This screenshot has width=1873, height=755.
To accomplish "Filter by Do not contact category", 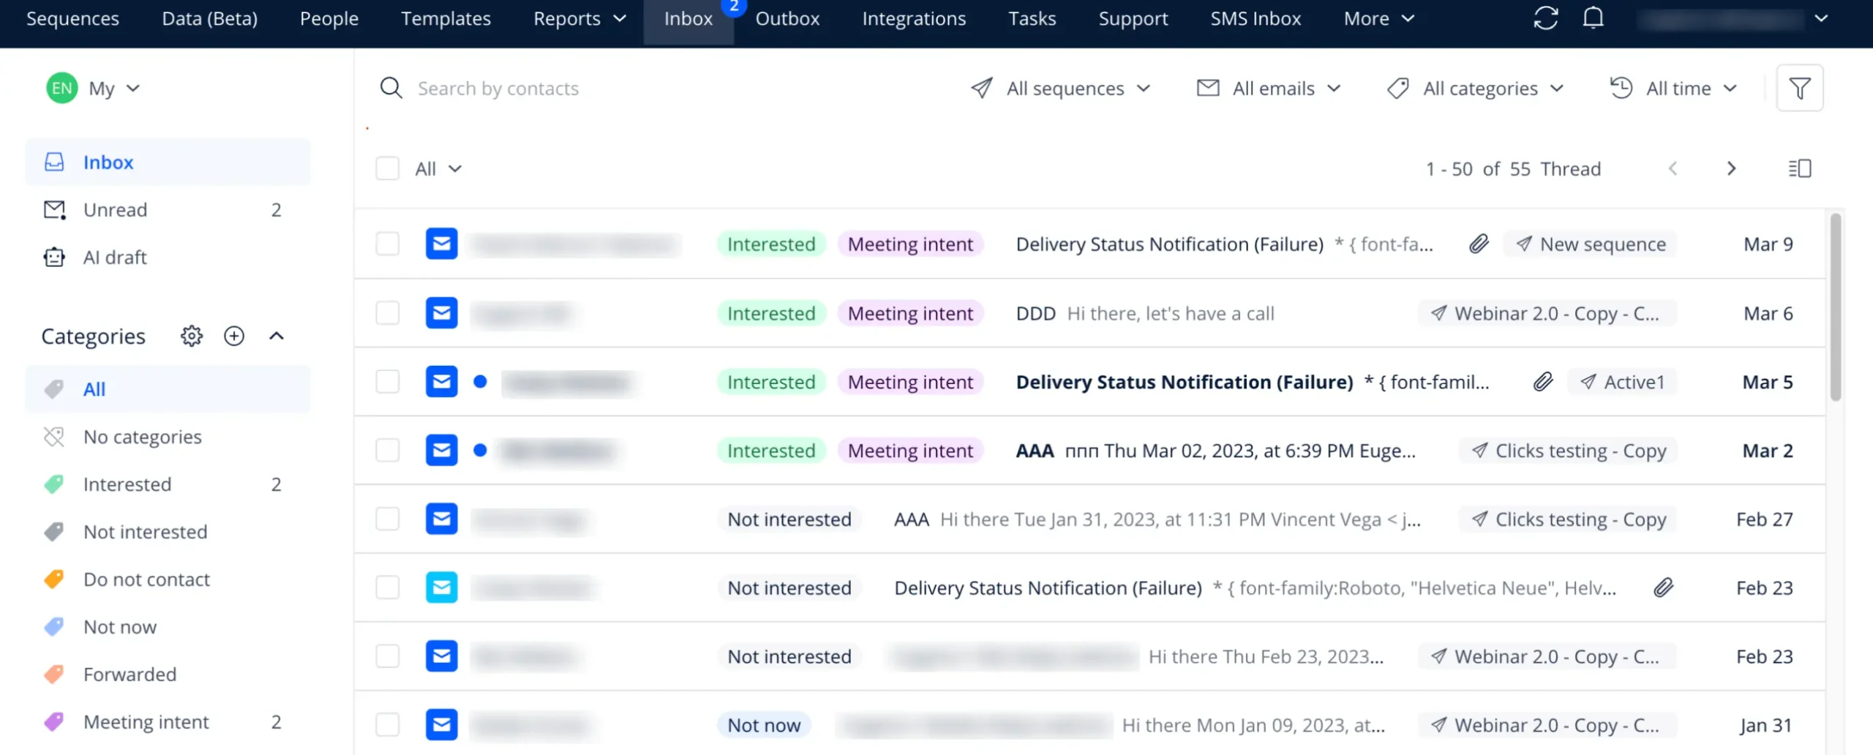I will (146, 579).
